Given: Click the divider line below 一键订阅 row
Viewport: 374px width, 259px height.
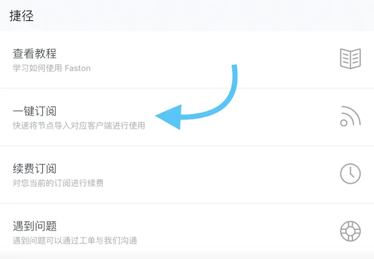Looking at the screenshot, I should (x=187, y=145).
